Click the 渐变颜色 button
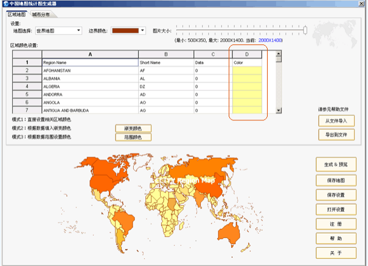 coord(133,128)
